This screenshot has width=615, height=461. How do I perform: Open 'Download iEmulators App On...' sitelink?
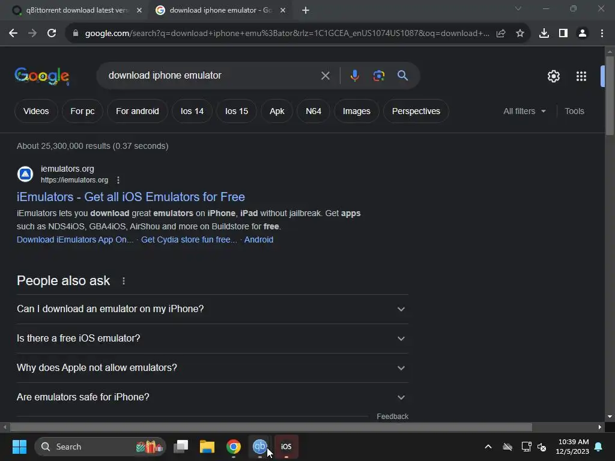coord(75,240)
